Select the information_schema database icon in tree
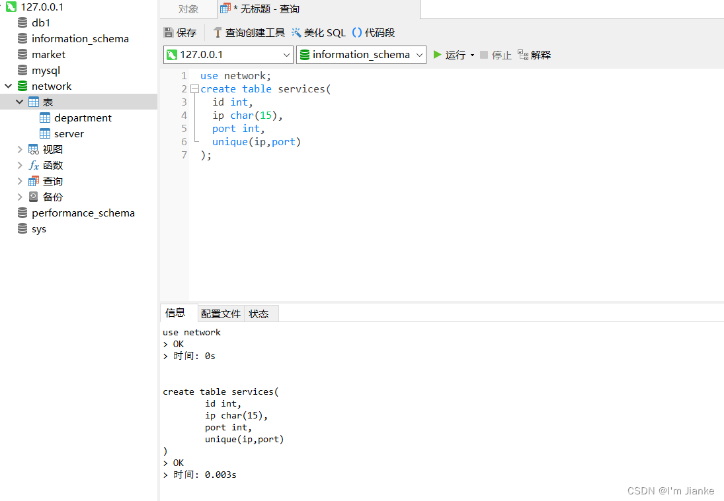Image resolution: width=724 pixels, height=501 pixels. [x=22, y=38]
